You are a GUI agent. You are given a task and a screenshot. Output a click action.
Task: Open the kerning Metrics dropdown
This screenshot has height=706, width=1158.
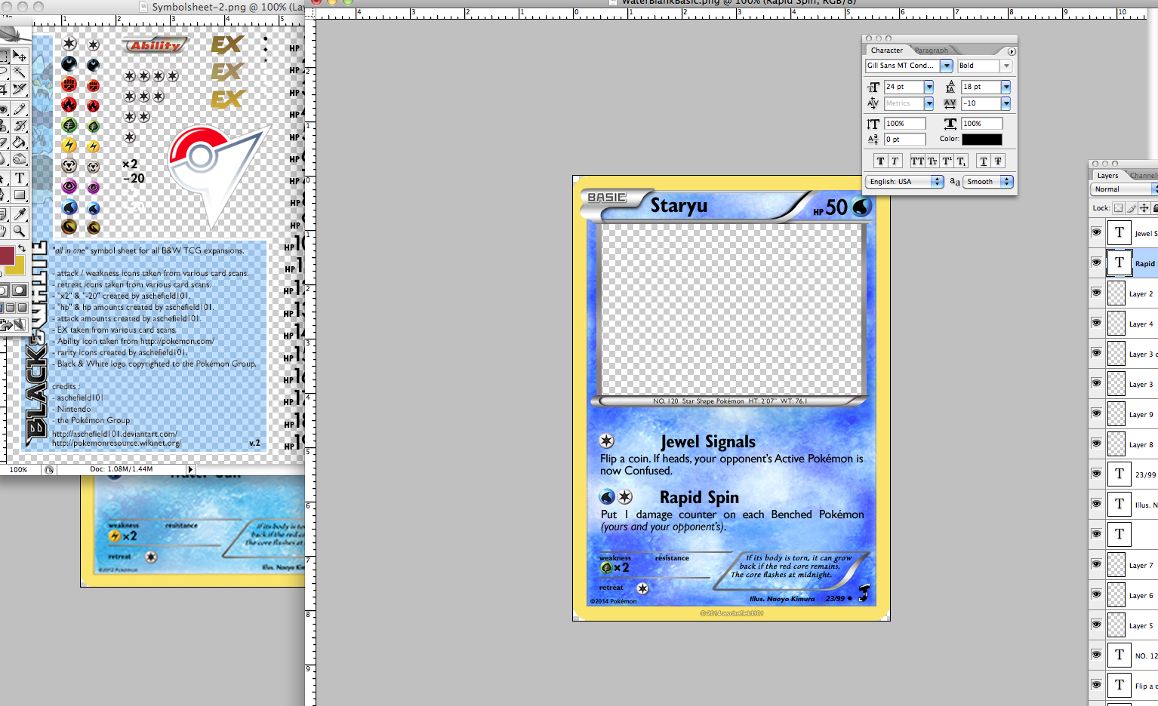point(929,103)
